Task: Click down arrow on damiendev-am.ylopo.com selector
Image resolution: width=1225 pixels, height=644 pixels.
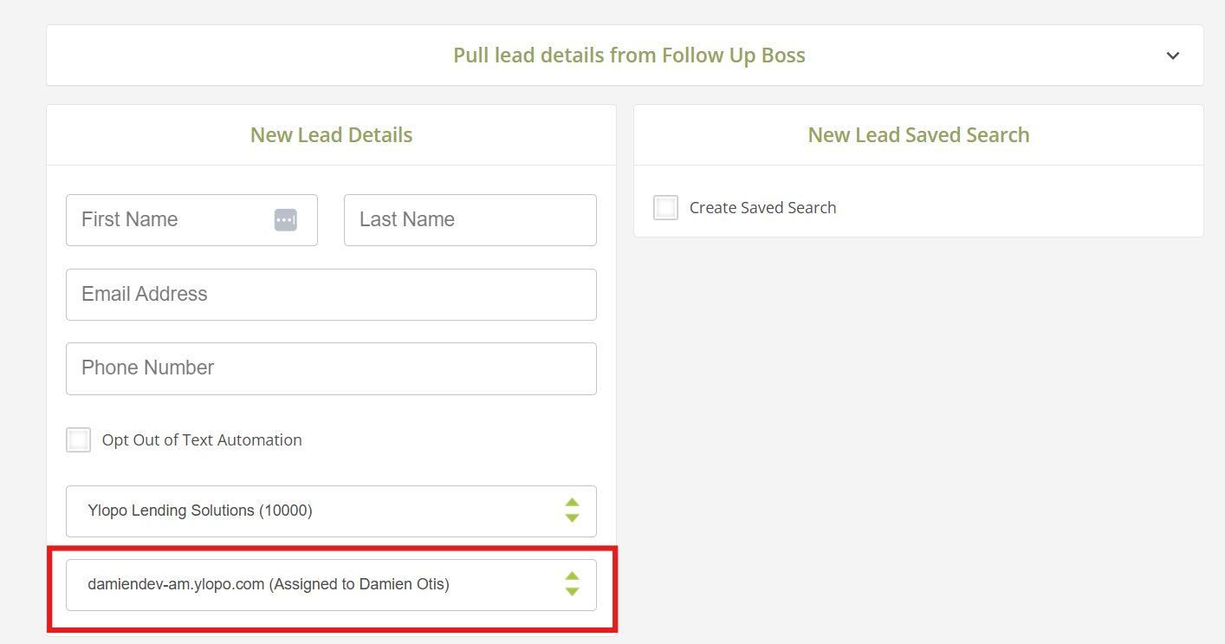Action: point(572,591)
